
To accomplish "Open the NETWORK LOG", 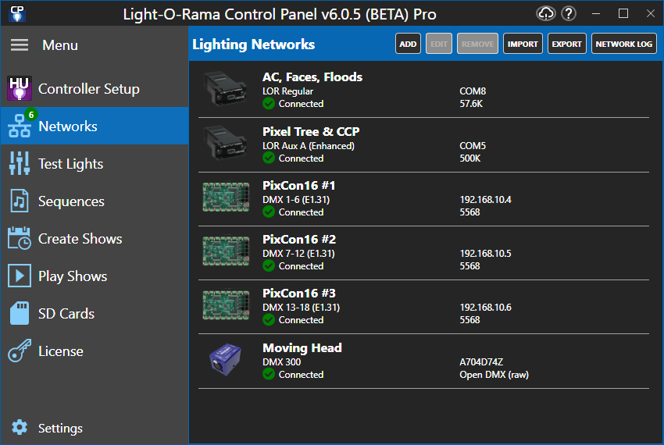I will pyautogui.click(x=624, y=44).
